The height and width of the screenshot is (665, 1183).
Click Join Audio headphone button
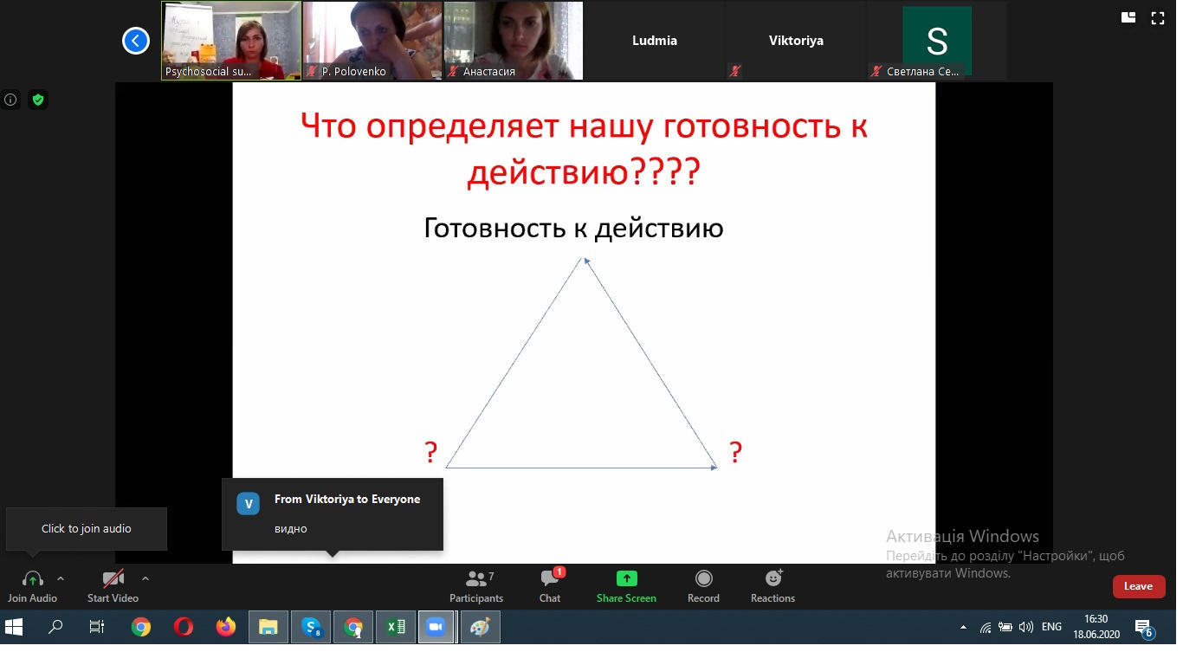(x=33, y=586)
